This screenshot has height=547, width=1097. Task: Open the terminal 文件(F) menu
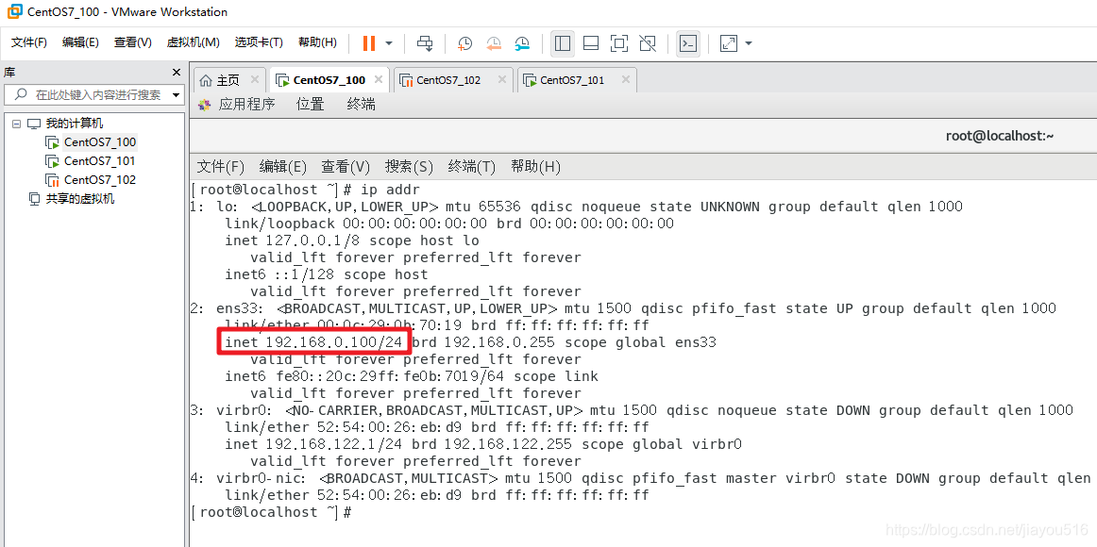pyautogui.click(x=220, y=167)
